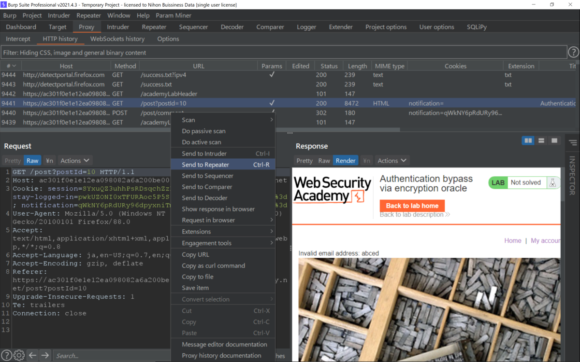Expand the Scan submenu

coord(223,120)
